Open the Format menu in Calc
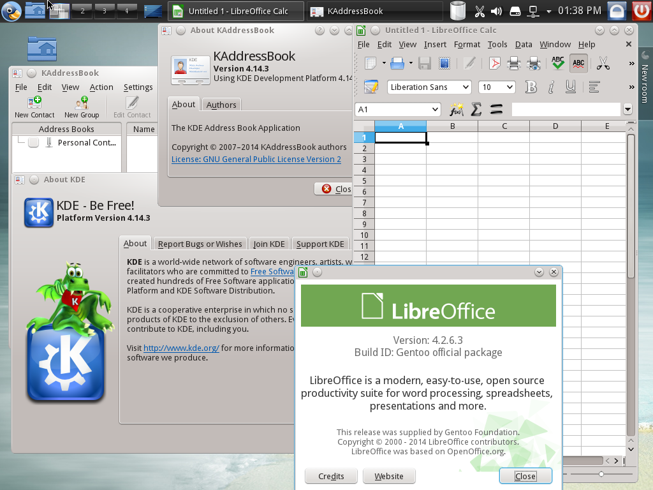 coord(467,44)
